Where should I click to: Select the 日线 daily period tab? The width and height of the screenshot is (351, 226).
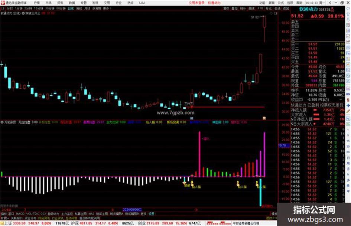(71, 8)
